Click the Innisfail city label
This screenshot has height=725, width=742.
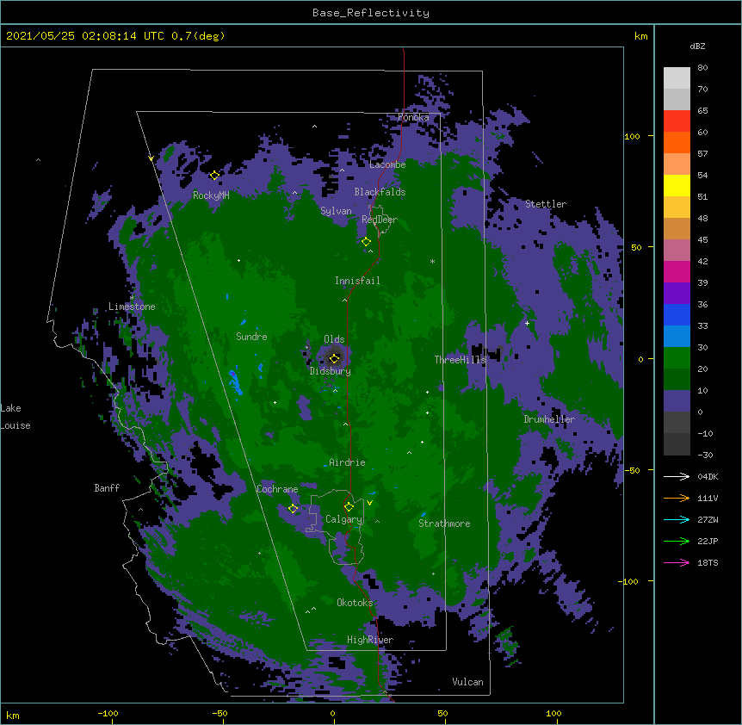(357, 281)
